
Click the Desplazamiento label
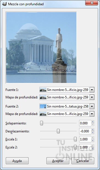(18, 131)
